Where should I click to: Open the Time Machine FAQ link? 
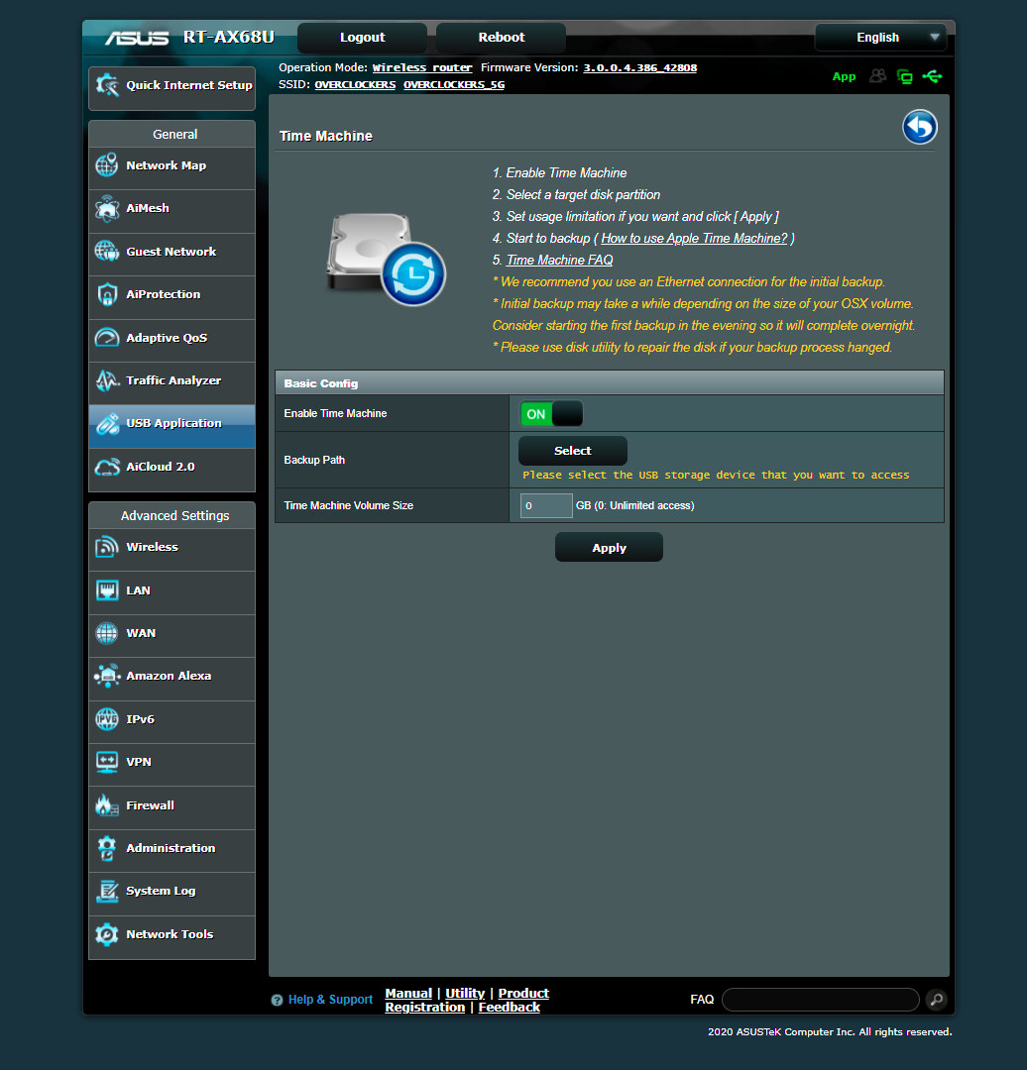pyautogui.click(x=559, y=260)
